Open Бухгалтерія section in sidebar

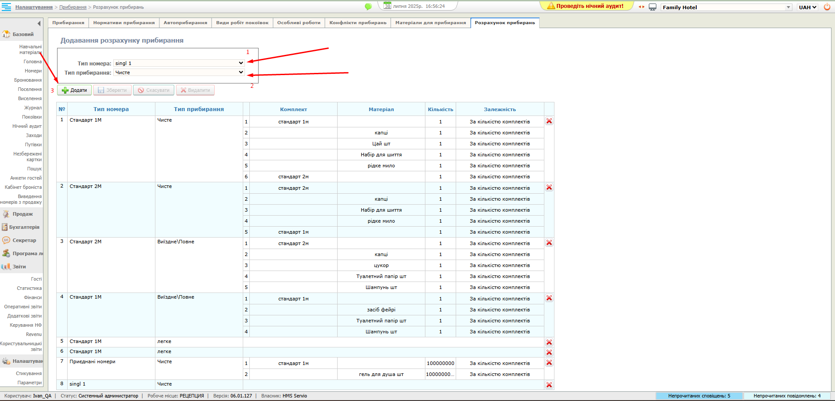tap(24, 227)
